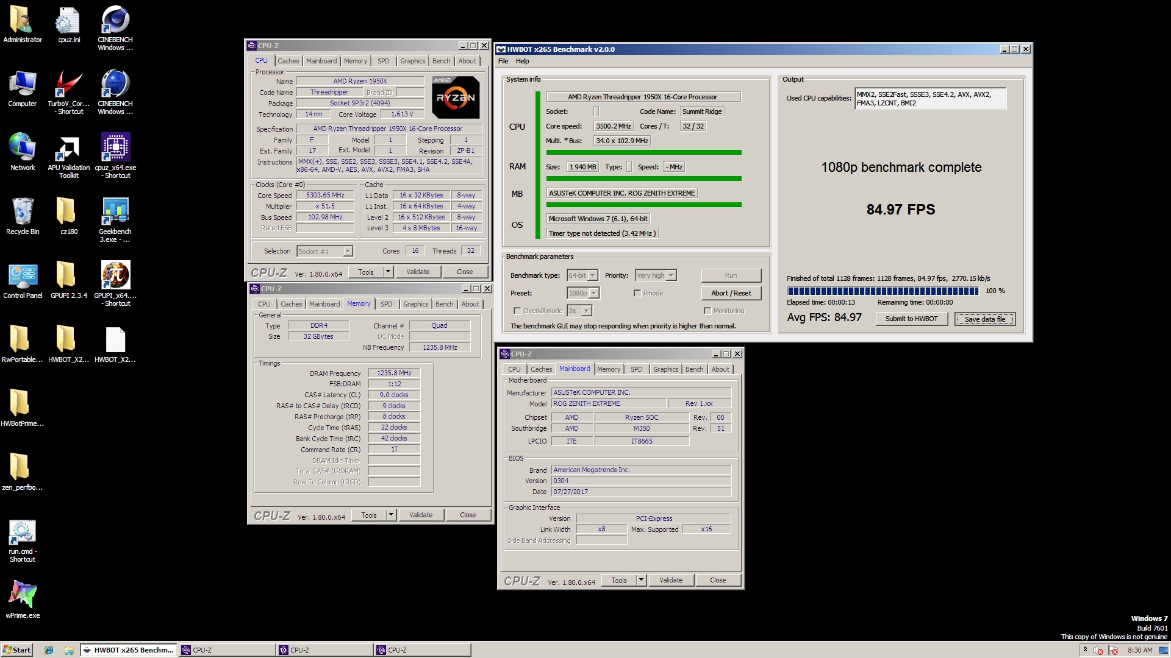The width and height of the screenshot is (1171, 658).
Task: Show hidden icons in system tray
Action: point(1085,650)
